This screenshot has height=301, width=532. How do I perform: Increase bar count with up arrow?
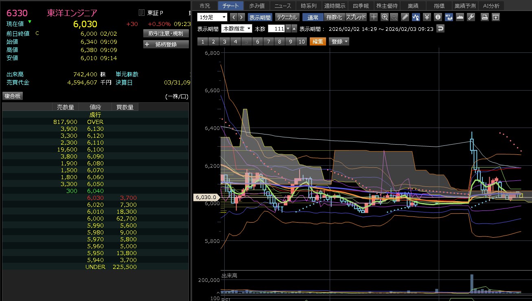tap(294, 29)
